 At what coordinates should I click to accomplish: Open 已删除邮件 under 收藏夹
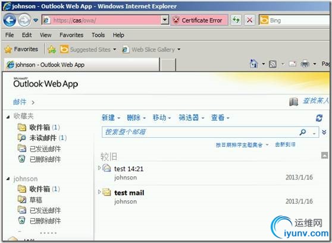tap(39, 159)
